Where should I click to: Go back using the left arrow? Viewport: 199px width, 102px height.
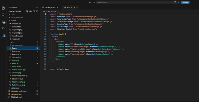pos(90,2)
